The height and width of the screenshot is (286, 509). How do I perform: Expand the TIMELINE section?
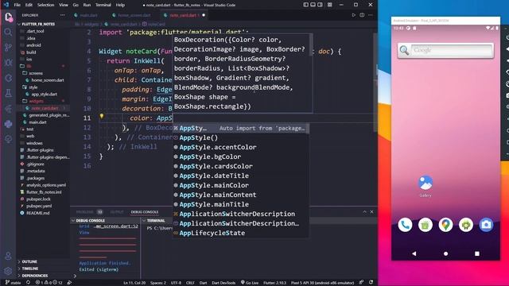point(30,269)
